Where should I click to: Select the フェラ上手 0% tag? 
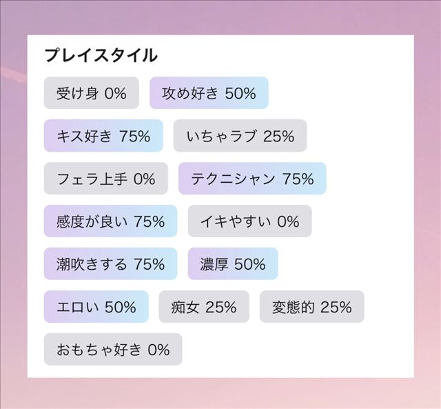[106, 179]
